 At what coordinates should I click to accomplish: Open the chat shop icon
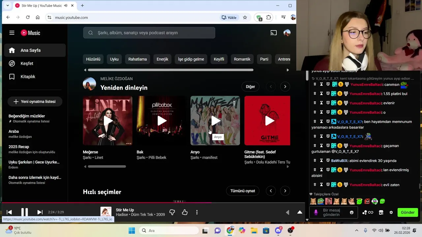click(x=381, y=213)
